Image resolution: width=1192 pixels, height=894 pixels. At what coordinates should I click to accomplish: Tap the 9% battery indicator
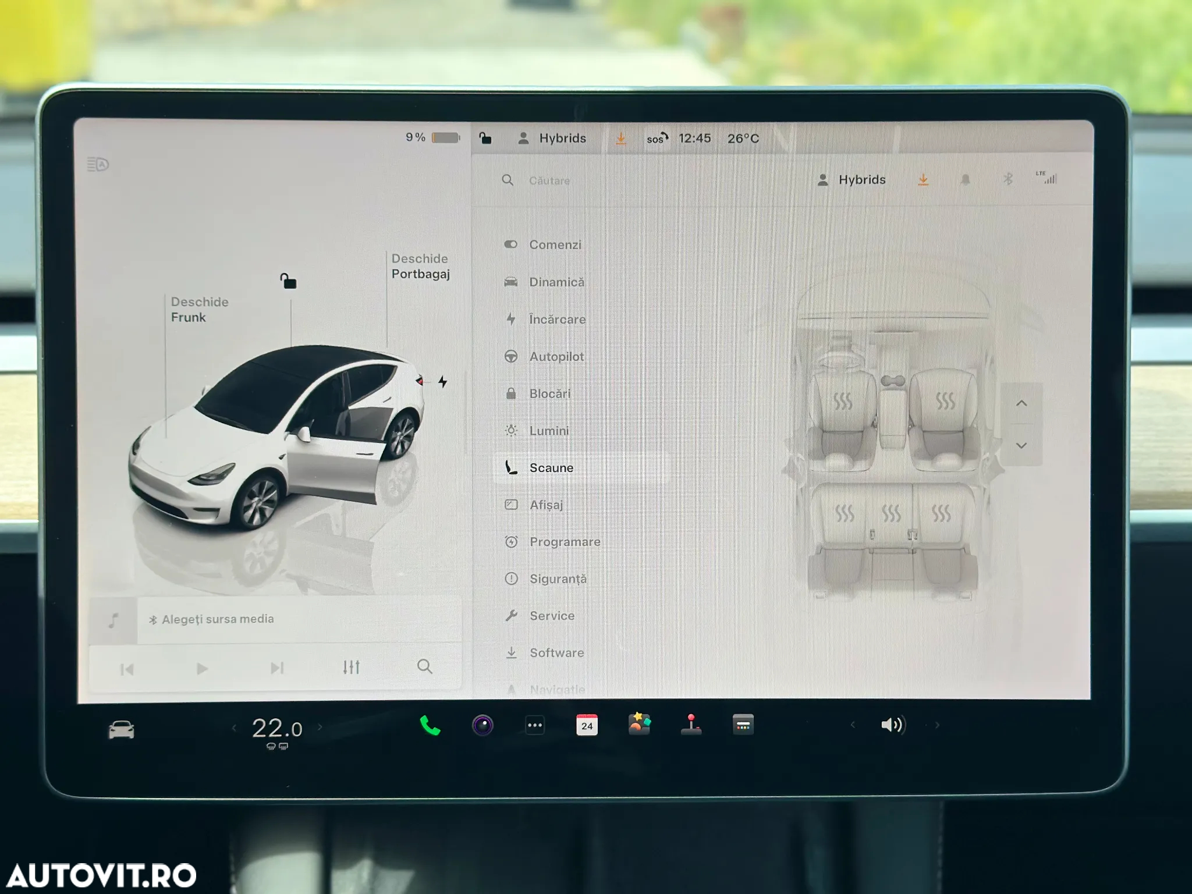[433, 137]
